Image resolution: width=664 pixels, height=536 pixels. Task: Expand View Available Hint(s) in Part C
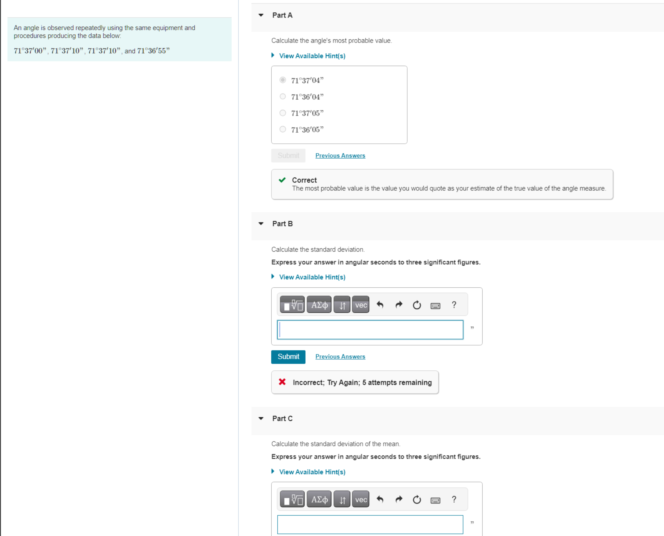(312, 472)
